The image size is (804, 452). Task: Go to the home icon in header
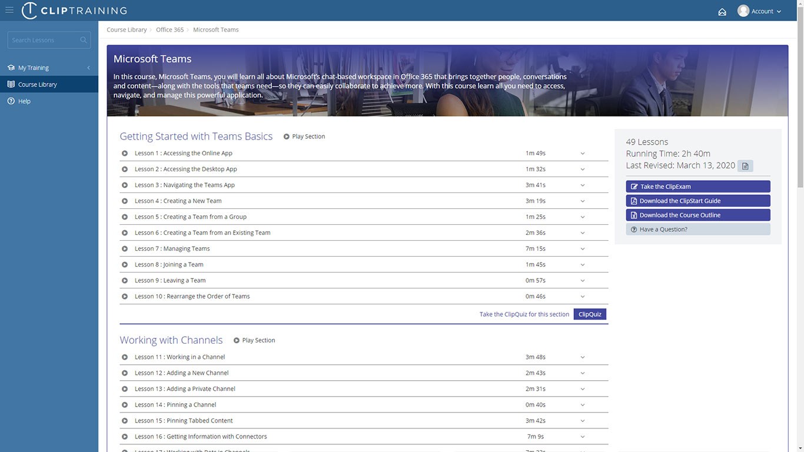click(x=722, y=11)
